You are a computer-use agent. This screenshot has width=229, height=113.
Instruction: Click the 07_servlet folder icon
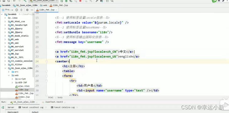[x=9, y=50]
